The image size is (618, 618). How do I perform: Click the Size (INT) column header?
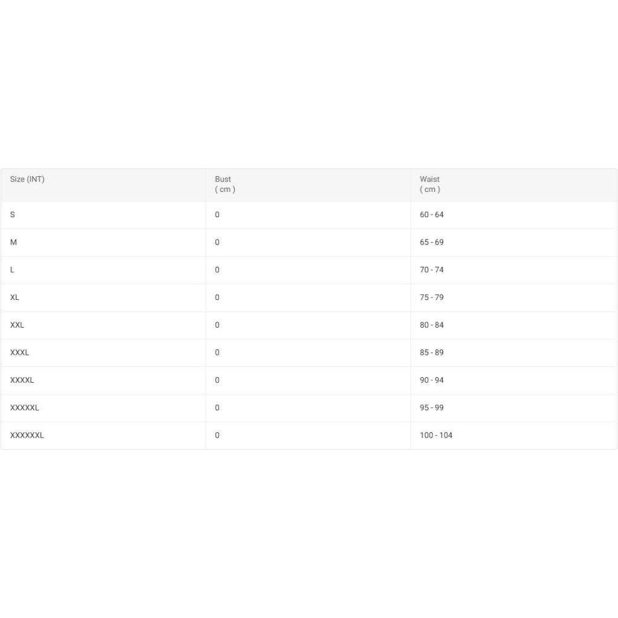pos(27,179)
